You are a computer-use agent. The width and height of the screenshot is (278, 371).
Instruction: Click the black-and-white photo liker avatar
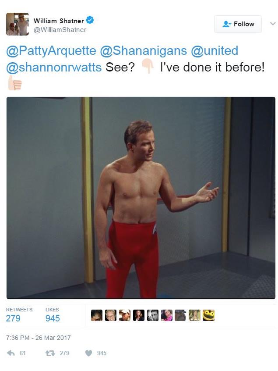pyautogui.click(x=153, y=315)
